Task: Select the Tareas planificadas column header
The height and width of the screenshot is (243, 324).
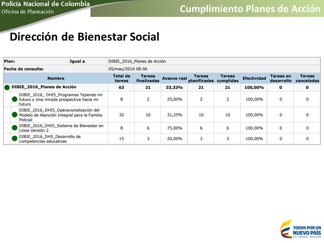Action: point(201,78)
